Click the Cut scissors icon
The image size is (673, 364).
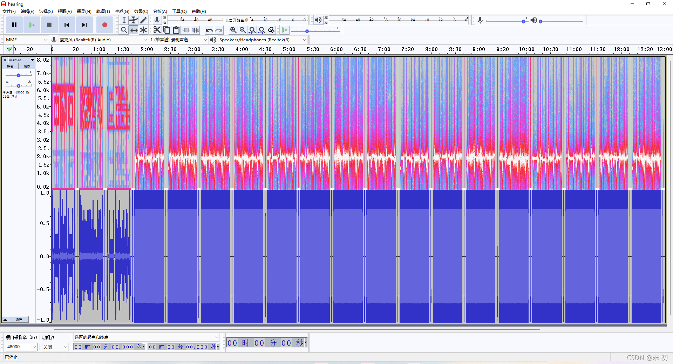(x=157, y=30)
